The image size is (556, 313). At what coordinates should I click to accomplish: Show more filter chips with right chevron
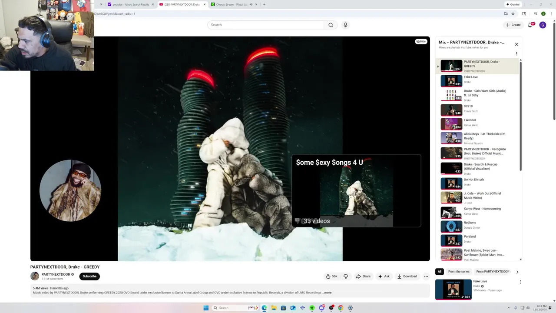517,272
